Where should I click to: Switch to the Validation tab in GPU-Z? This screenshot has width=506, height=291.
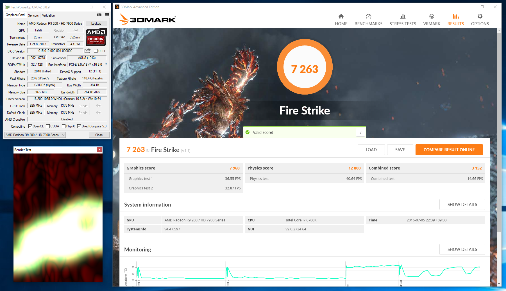coord(49,15)
